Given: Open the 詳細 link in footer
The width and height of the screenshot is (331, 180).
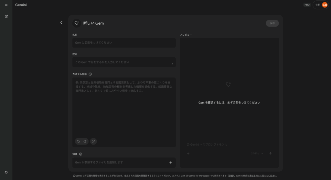Looking at the screenshot, I should tap(231, 176).
